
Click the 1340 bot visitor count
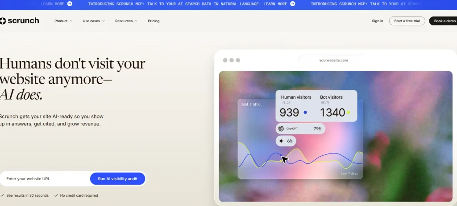tap(332, 113)
